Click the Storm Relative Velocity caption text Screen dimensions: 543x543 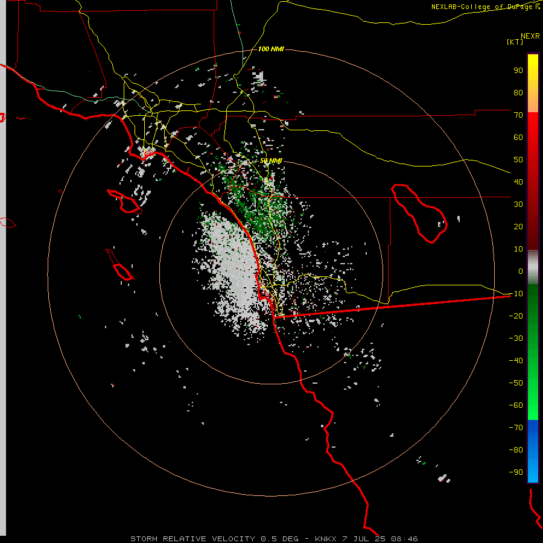(274, 539)
